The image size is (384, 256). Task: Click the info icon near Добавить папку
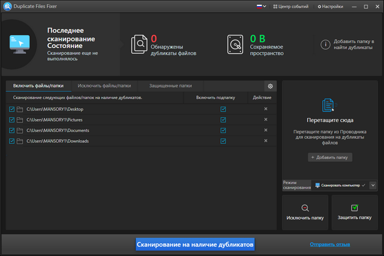coord(325,44)
